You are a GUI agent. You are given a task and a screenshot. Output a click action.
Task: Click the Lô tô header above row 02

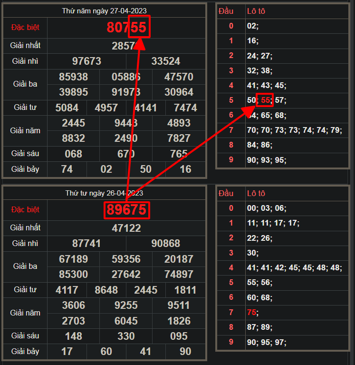point(256,10)
